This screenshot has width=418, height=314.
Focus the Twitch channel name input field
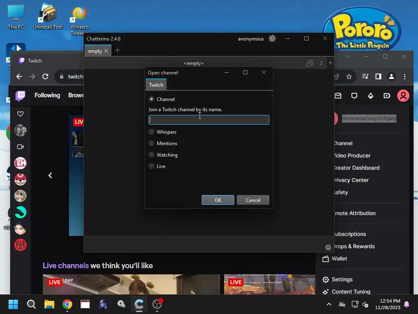(209, 120)
